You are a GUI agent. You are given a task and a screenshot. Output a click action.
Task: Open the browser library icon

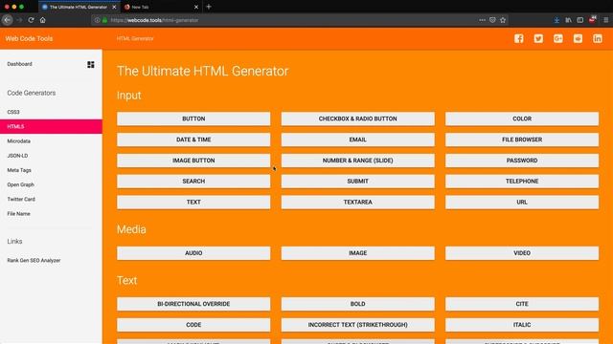pyautogui.click(x=568, y=20)
